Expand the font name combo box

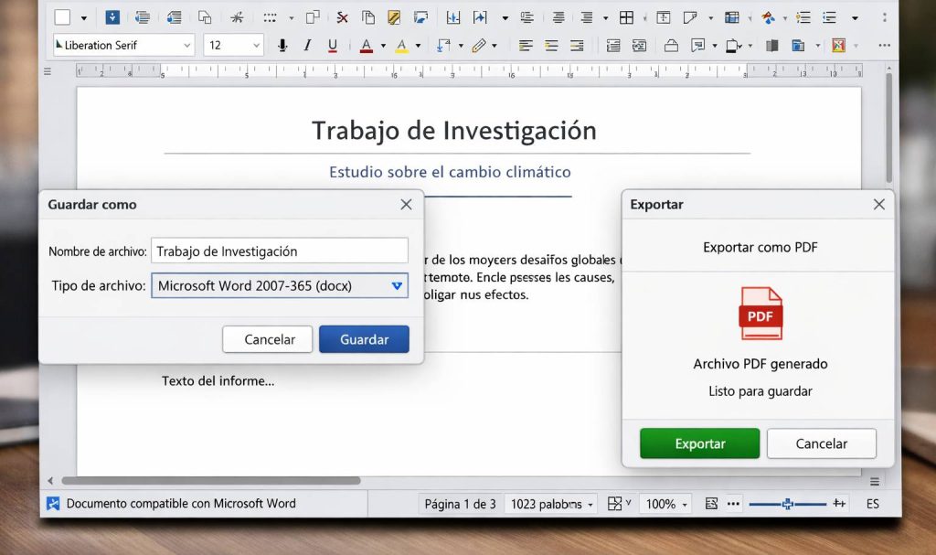pos(187,45)
